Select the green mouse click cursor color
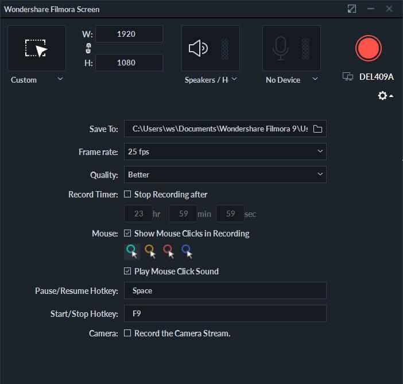 click(x=132, y=251)
